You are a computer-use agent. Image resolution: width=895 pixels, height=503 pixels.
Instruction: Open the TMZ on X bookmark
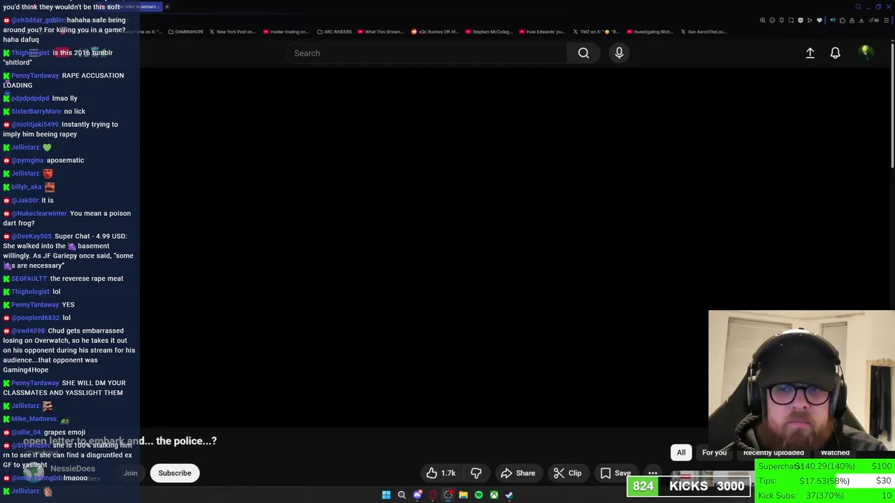[x=596, y=31]
